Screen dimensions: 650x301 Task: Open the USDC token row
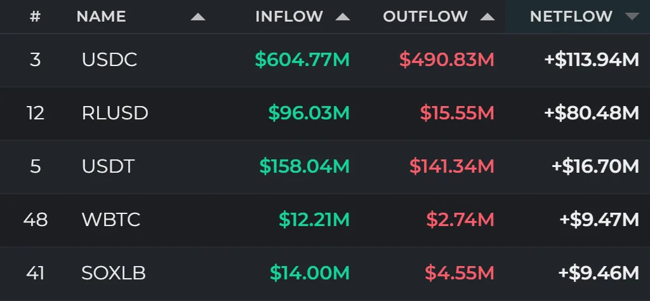pos(325,60)
